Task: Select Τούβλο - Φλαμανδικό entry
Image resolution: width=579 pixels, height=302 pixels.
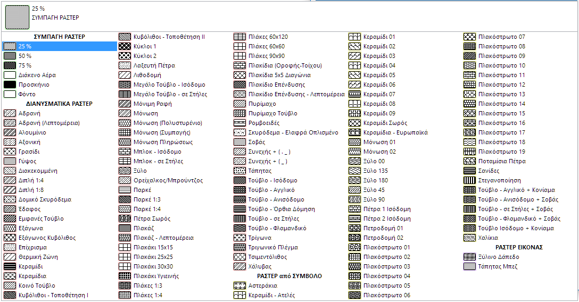Action: point(277,228)
